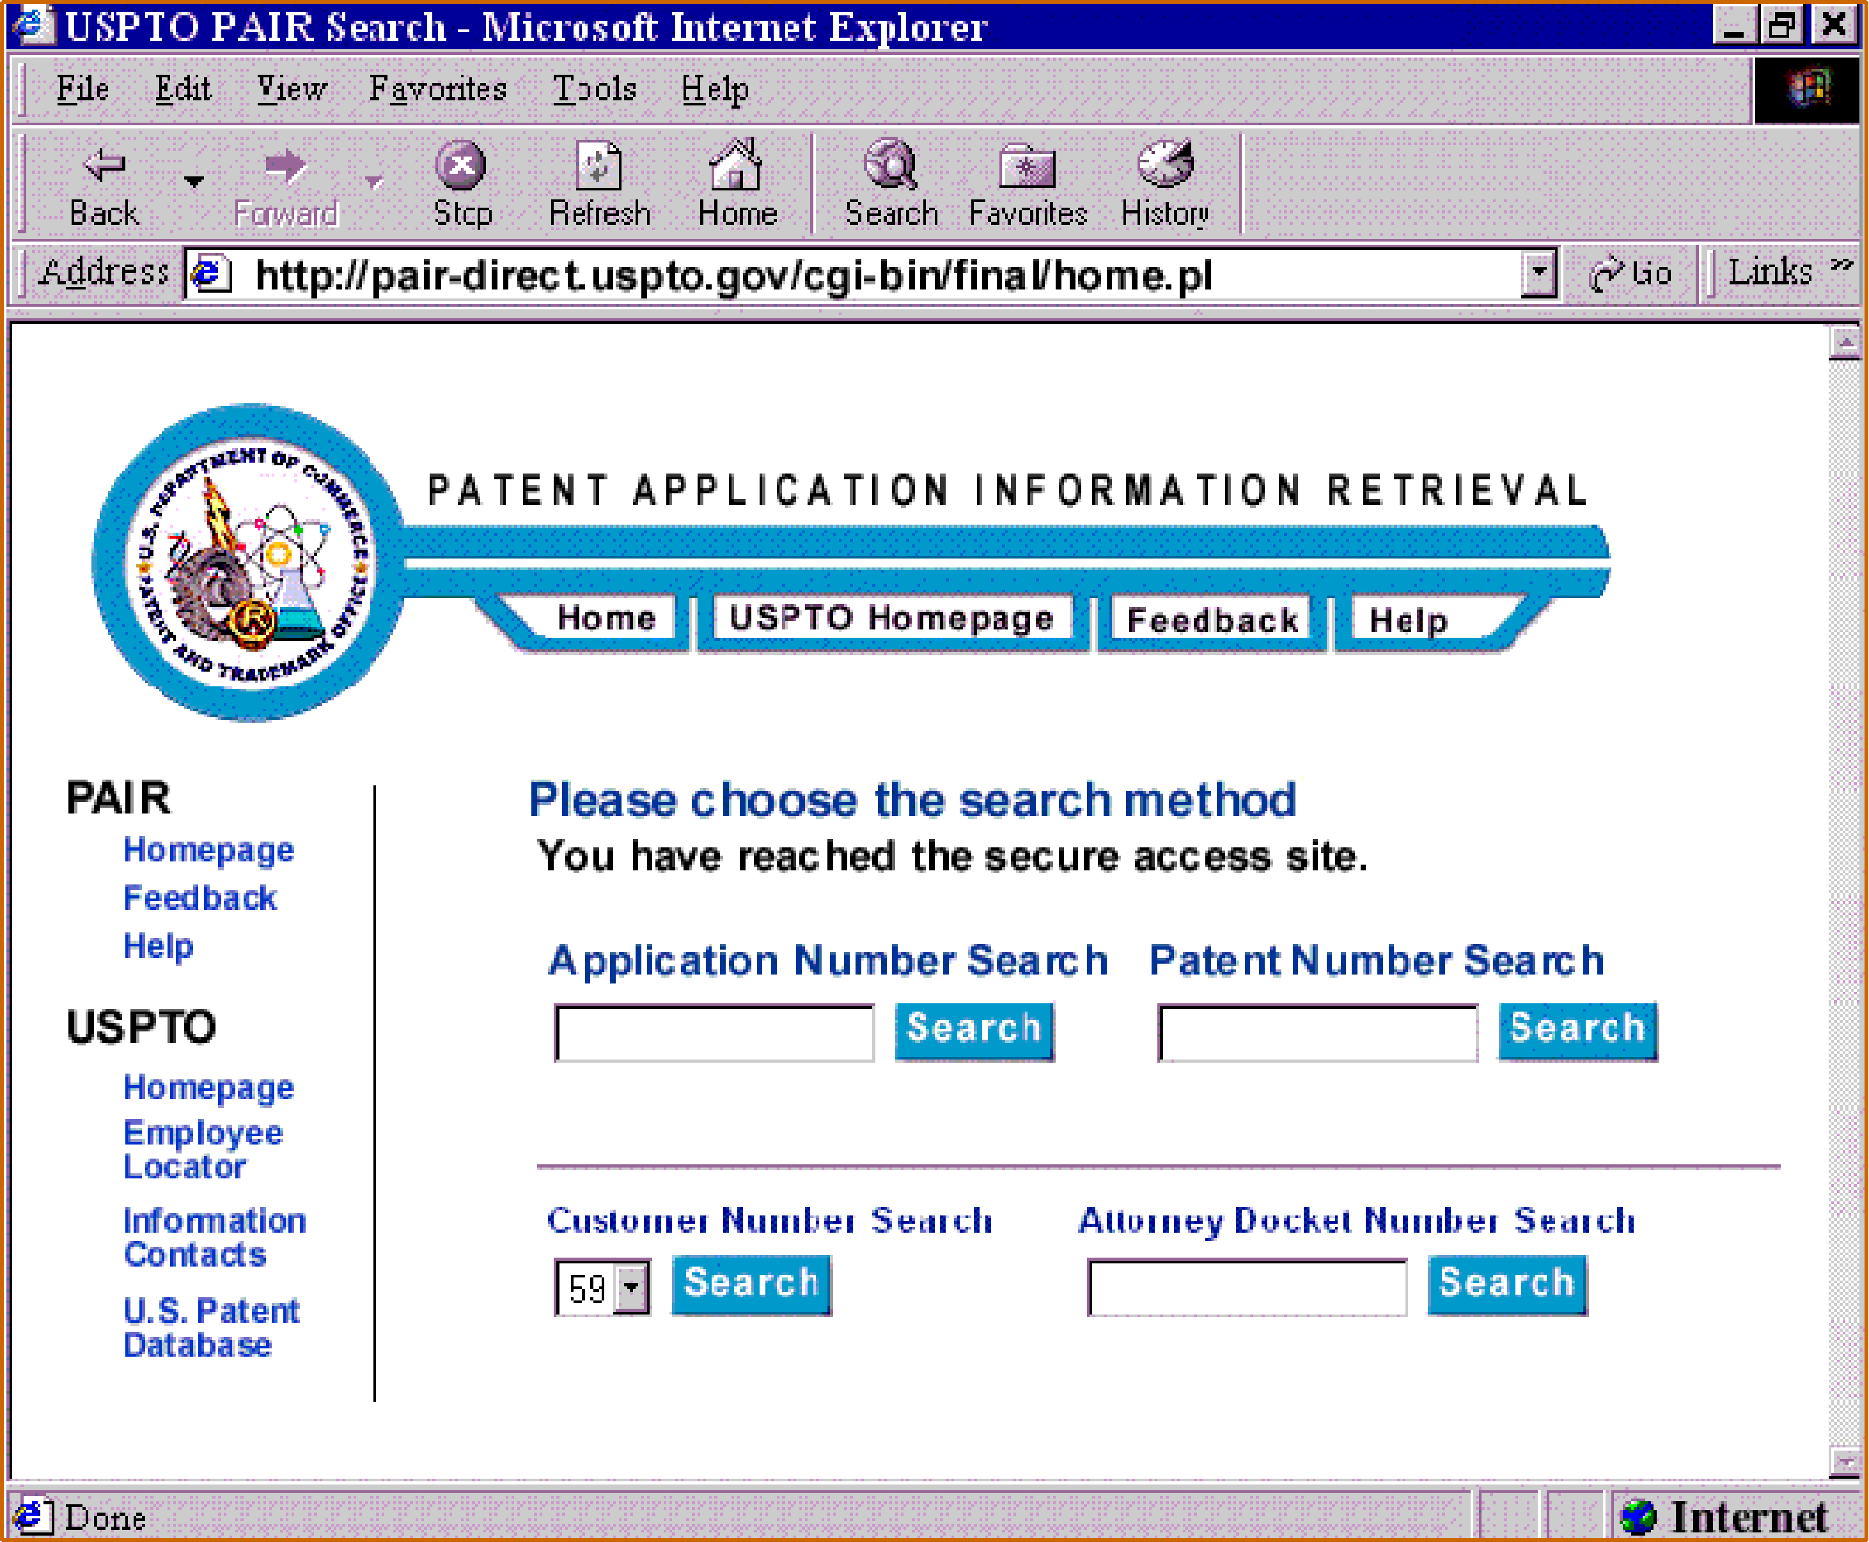Click the Refresh toolbar icon
The height and width of the screenshot is (1542, 1869).
[599, 166]
